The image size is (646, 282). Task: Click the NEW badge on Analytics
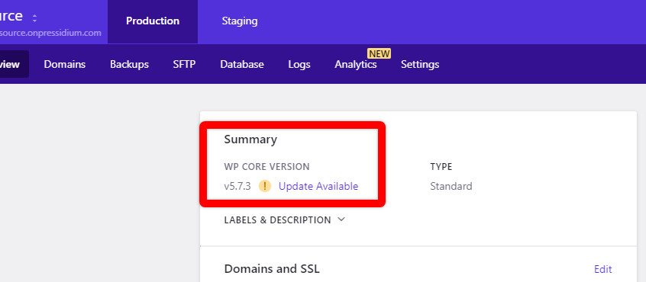(379, 54)
